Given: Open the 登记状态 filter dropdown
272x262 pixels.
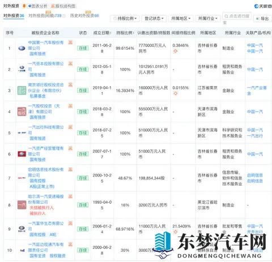Looking at the screenshot, I should [154, 19].
